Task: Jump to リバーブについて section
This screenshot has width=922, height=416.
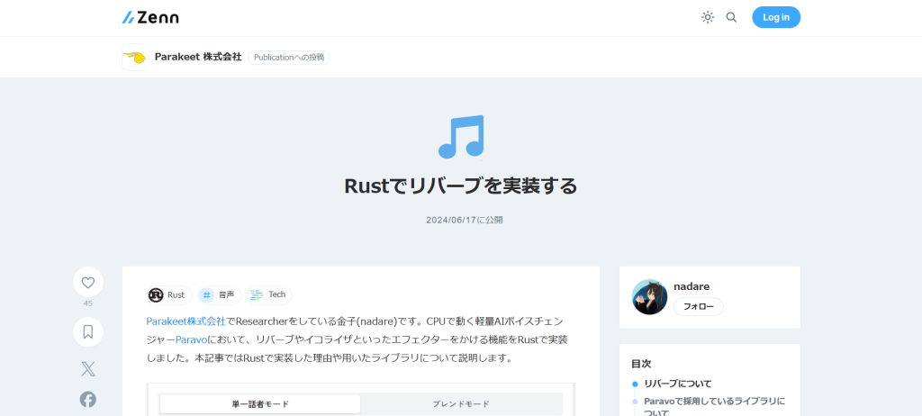Action: pos(679,384)
